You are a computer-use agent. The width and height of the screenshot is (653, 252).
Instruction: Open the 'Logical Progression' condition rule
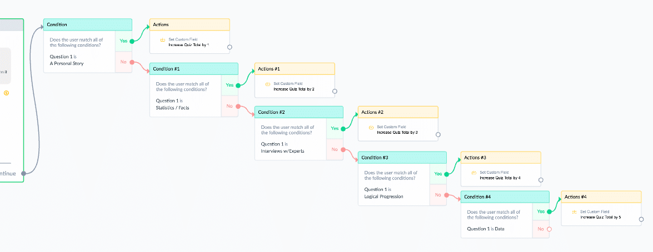coord(384,193)
